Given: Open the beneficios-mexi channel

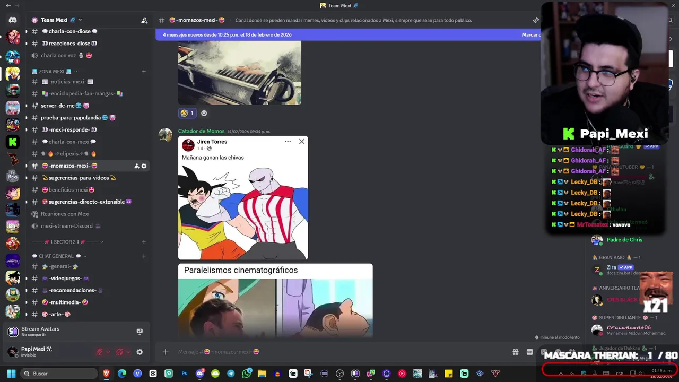Looking at the screenshot, I should (x=88, y=190).
